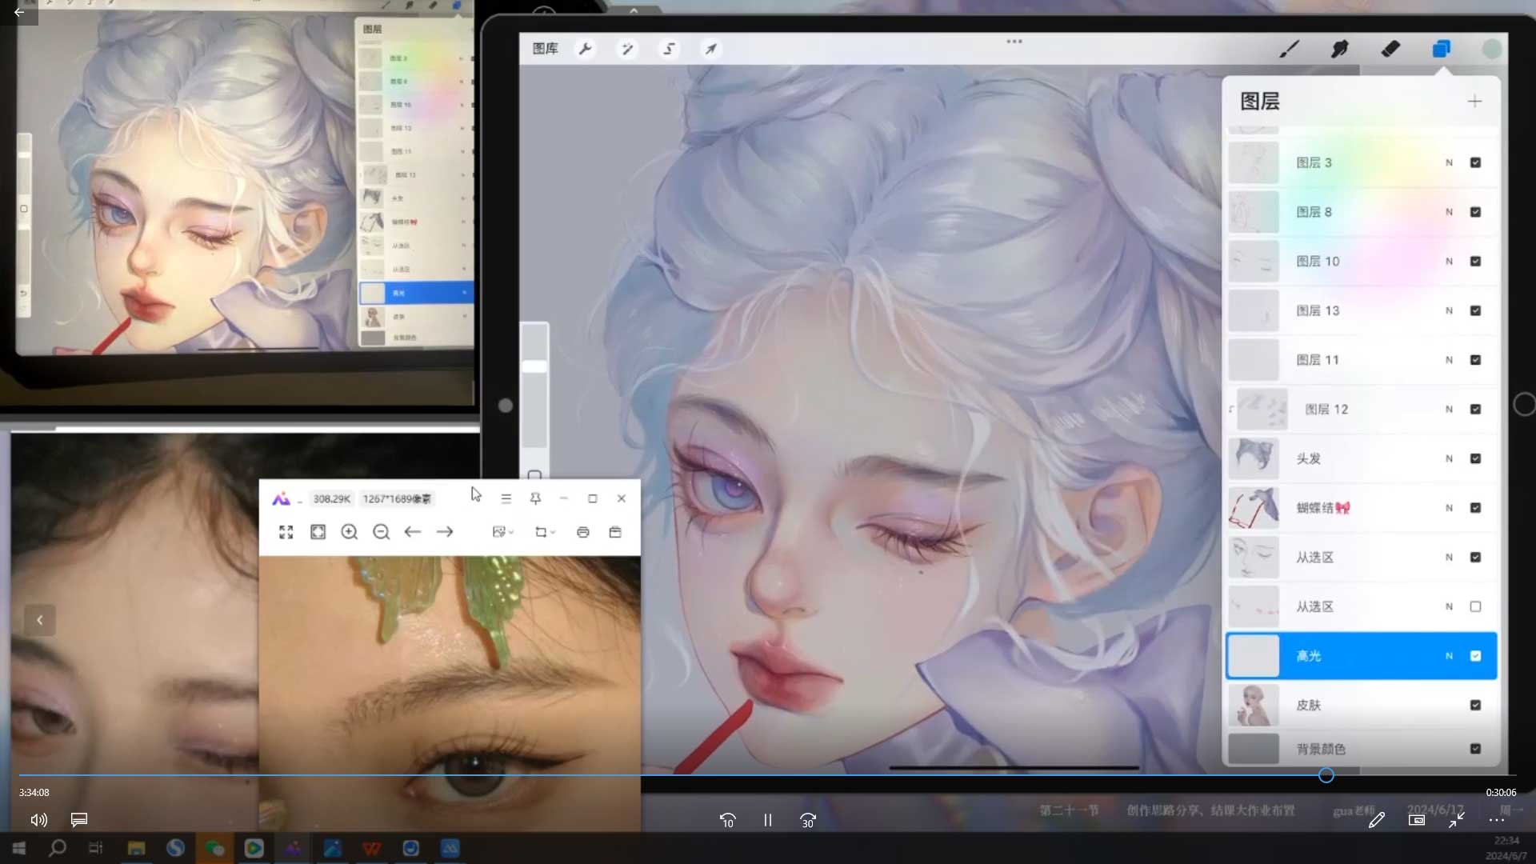Image resolution: width=1536 pixels, height=864 pixels.
Task: Open the image viewer hamburger menu
Action: click(506, 498)
